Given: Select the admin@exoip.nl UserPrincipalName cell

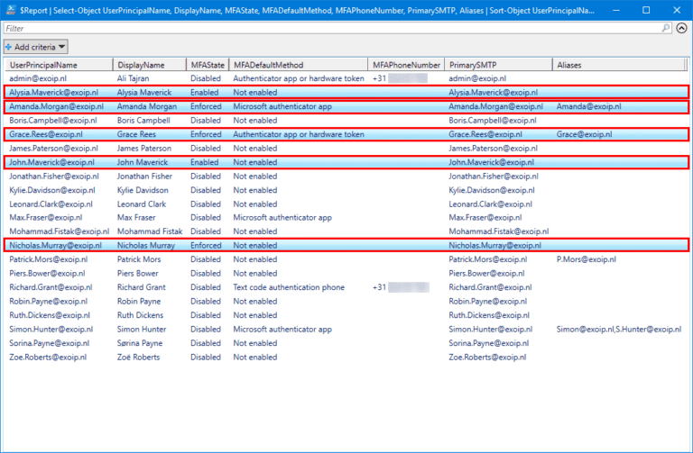Looking at the screenshot, I should click(38, 78).
